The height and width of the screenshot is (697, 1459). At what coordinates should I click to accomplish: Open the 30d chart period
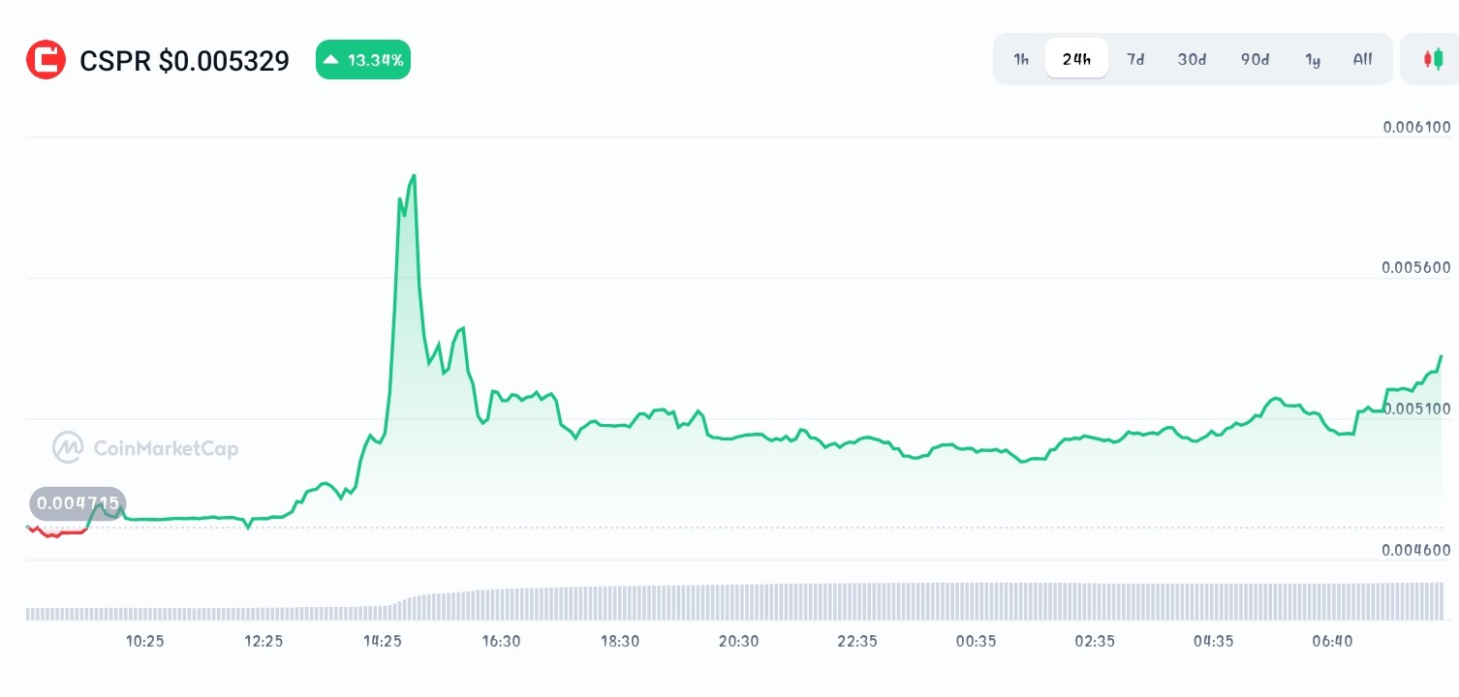(x=1192, y=59)
